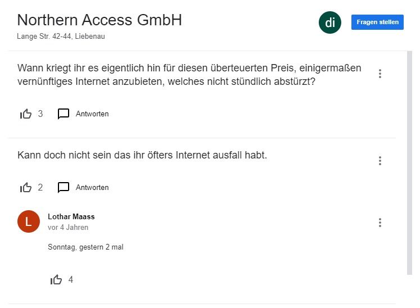Open options menu for Lothar Maass answer
This screenshot has height=308, width=420.
[380, 223]
